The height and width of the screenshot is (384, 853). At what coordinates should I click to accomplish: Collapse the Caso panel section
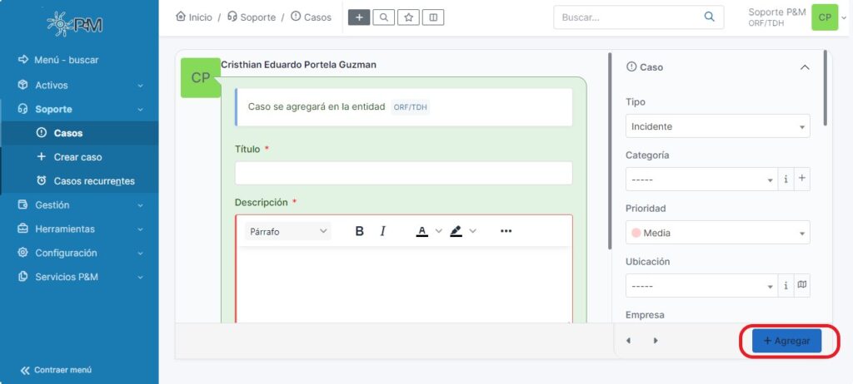[804, 67]
